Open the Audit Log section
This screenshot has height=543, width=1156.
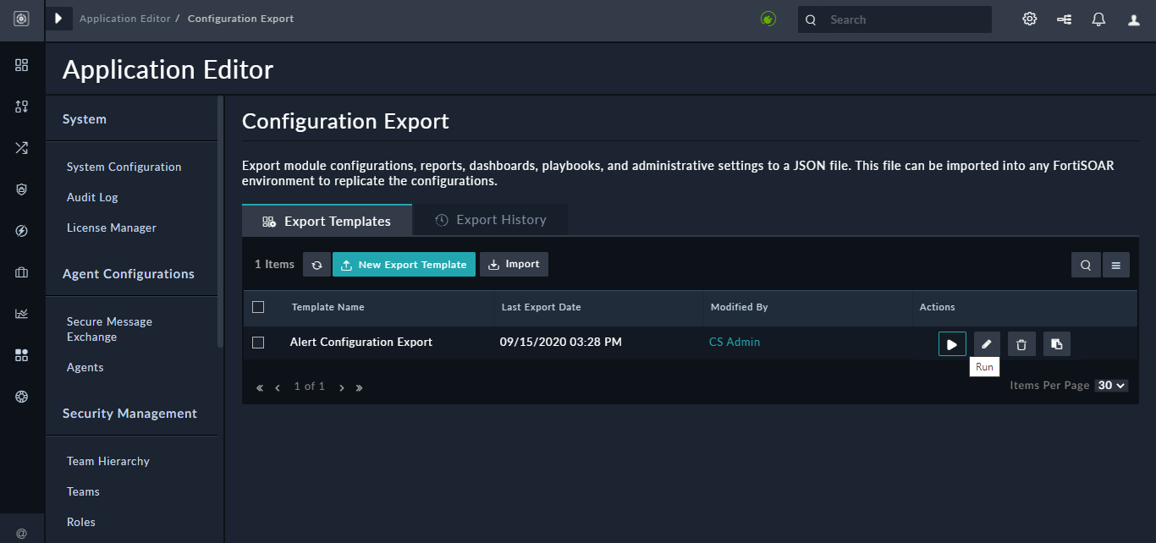pos(91,197)
